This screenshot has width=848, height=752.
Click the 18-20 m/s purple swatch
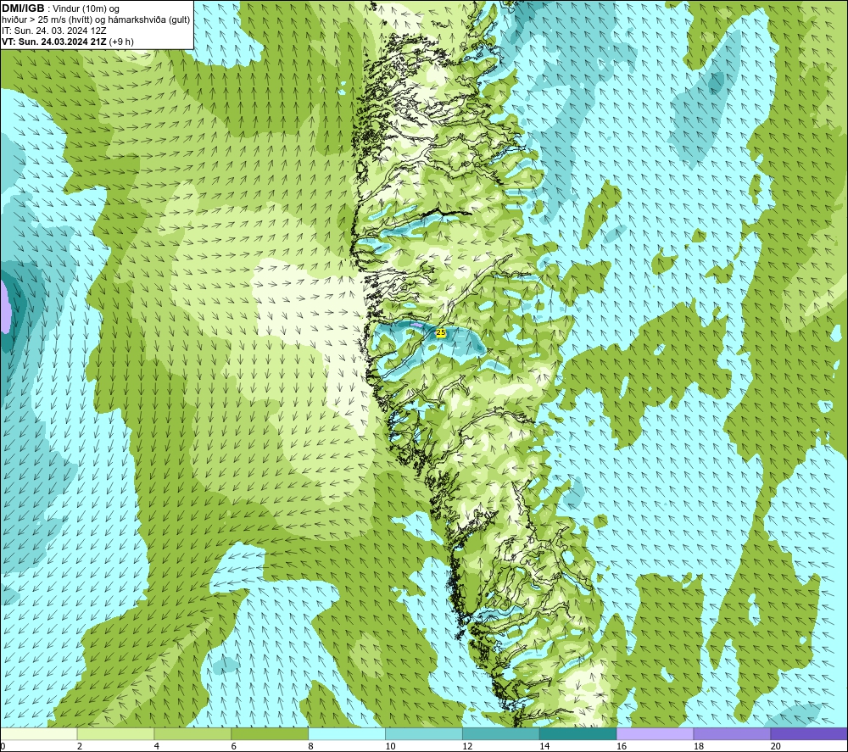click(733, 733)
